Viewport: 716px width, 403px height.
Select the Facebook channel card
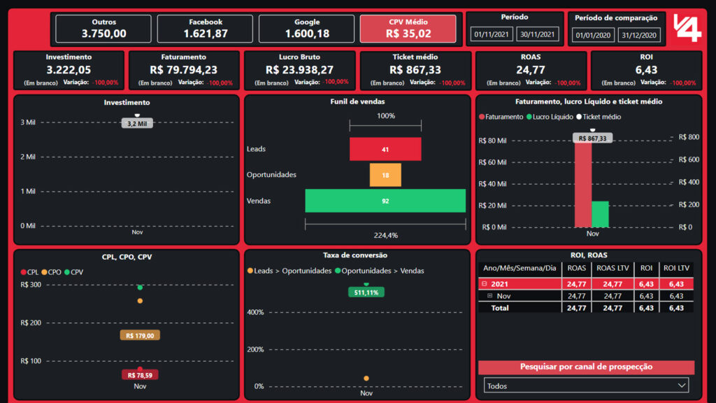coord(206,29)
